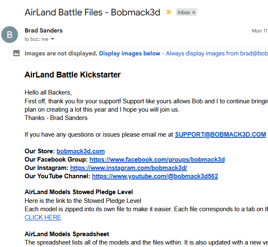Open Brad Sanders sender avatar
Image resolution: width=268 pixels, height=247 pixels.
10,35
